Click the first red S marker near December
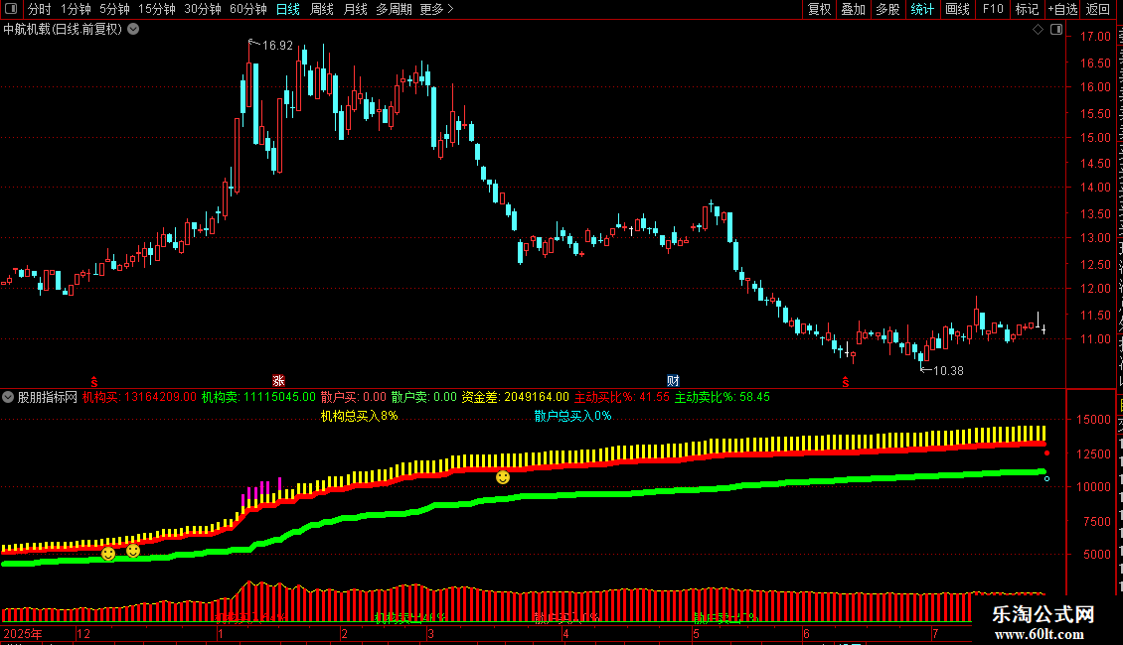The image size is (1123, 645). click(93, 383)
